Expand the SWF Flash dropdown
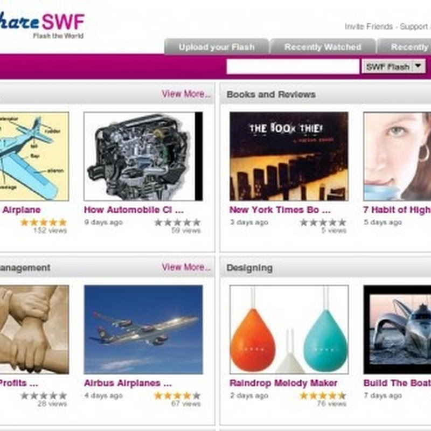Screen dimensions: 431x431 coord(394,66)
